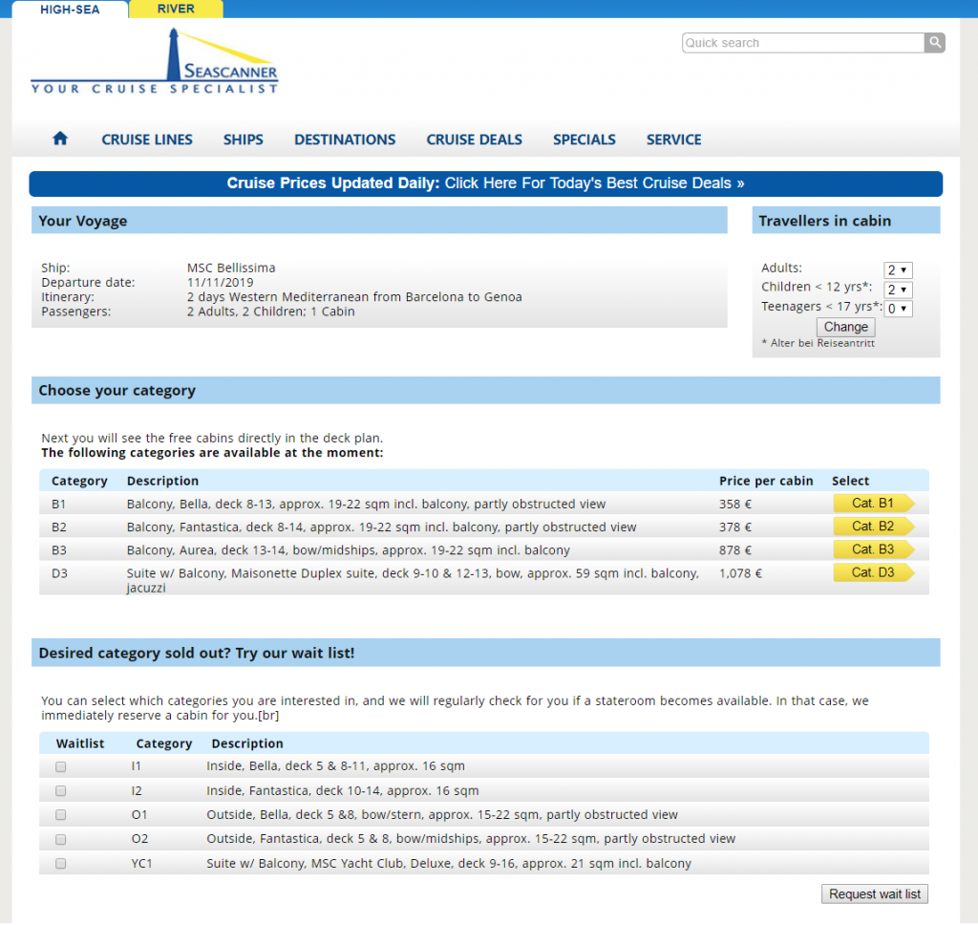Enable the YC1 Yacht Club waitlist checkbox
Viewport: 978px width, 925px height.
(x=60, y=864)
